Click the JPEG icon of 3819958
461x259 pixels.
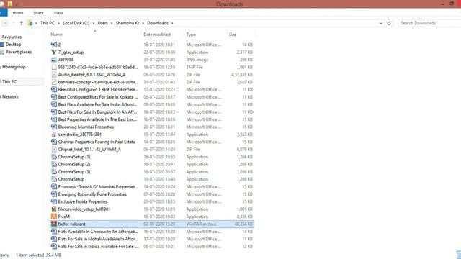[54, 60]
